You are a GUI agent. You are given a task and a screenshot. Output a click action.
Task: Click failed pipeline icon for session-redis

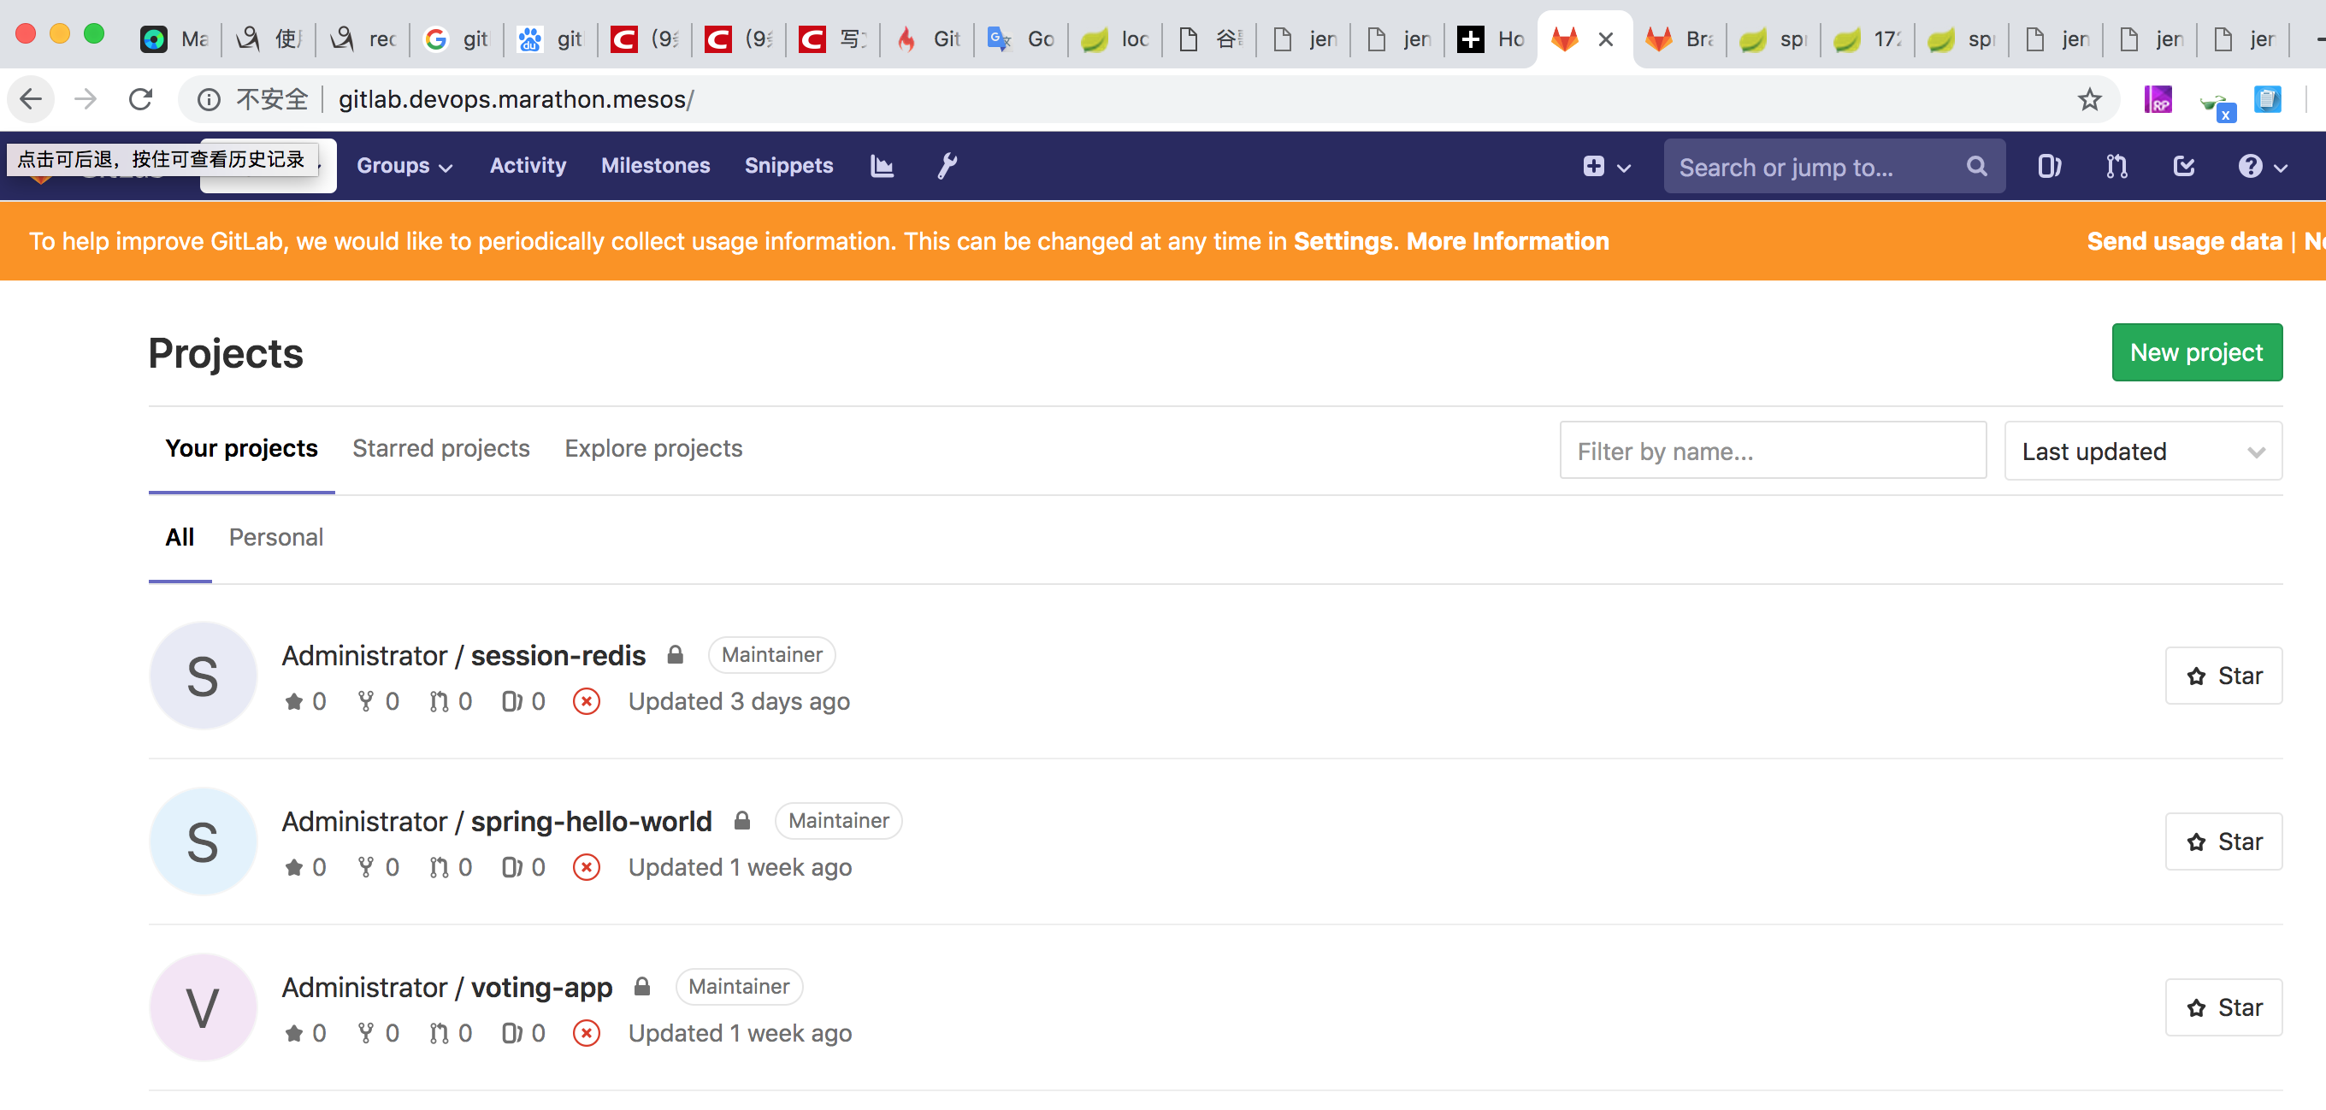tap(586, 702)
